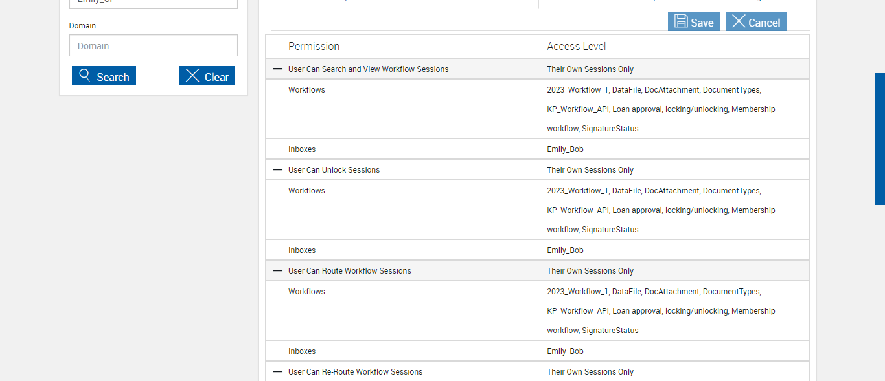This screenshot has height=381, width=885.
Task: Click the X icon on Clear
Action: (x=192, y=76)
